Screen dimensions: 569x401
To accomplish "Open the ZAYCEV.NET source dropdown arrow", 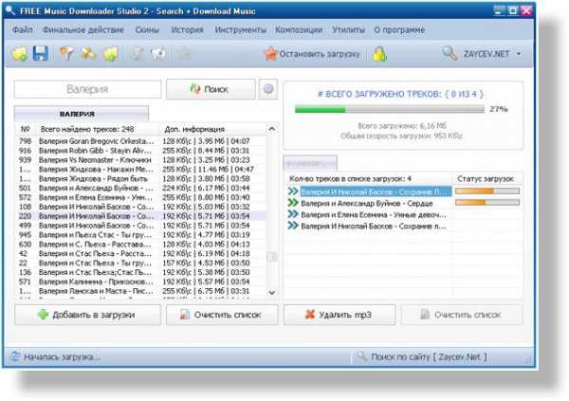I will pyautogui.click(x=519, y=54).
